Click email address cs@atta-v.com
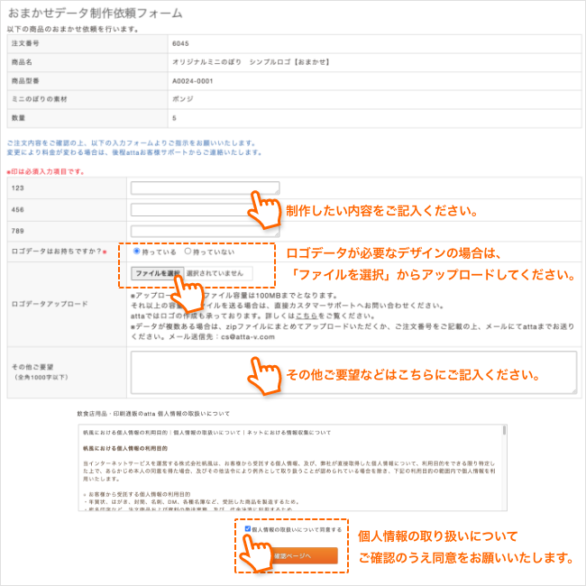 coord(248,337)
